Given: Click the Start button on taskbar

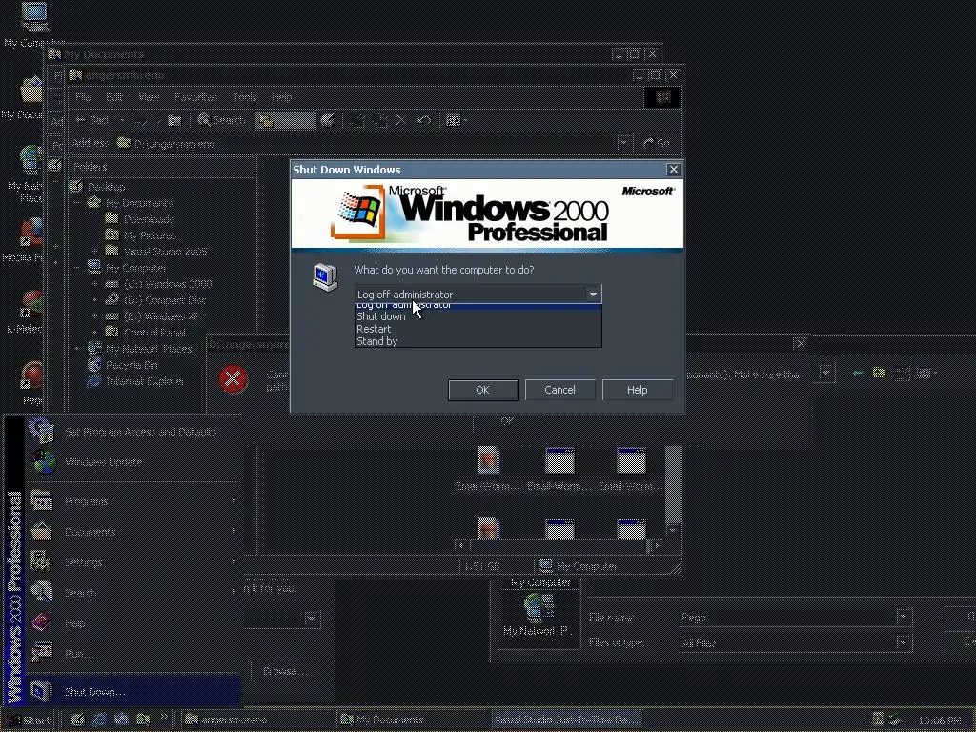Looking at the screenshot, I should (x=30, y=721).
